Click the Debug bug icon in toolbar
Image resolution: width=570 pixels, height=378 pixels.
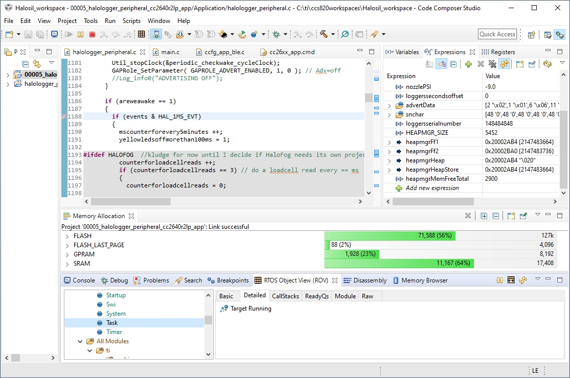pos(277,34)
